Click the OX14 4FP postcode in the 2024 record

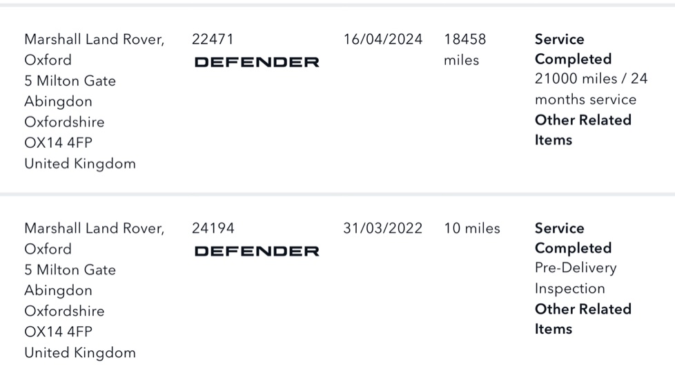click(x=58, y=143)
